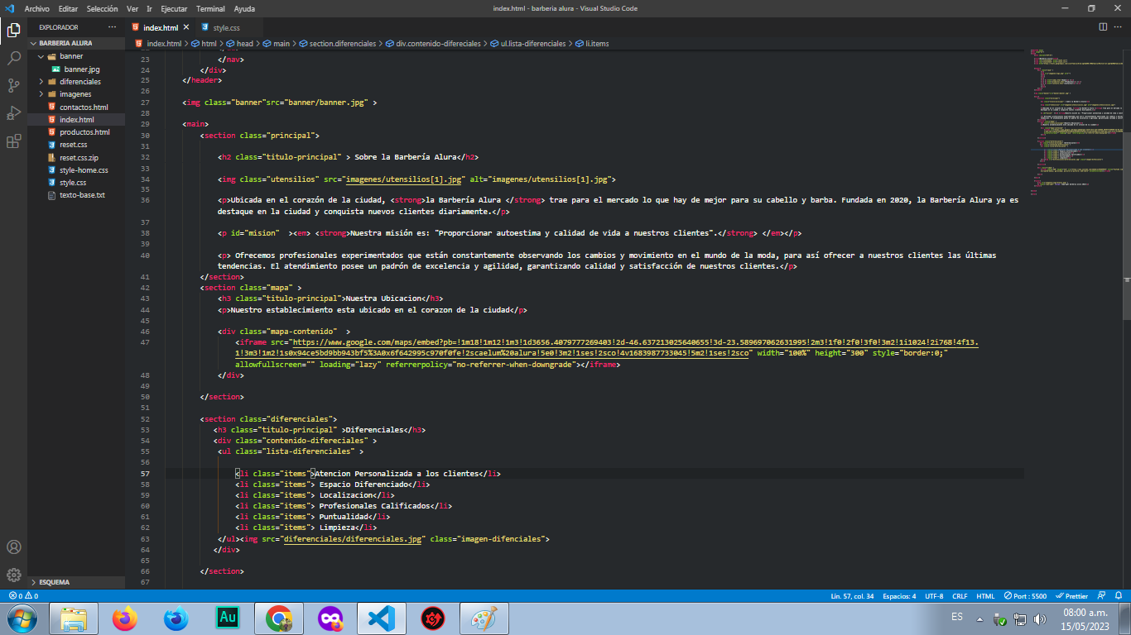The width and height of the screenshot is (1131, 635).
Task: Open productos.html from the explorer
Action: [76, 132]
